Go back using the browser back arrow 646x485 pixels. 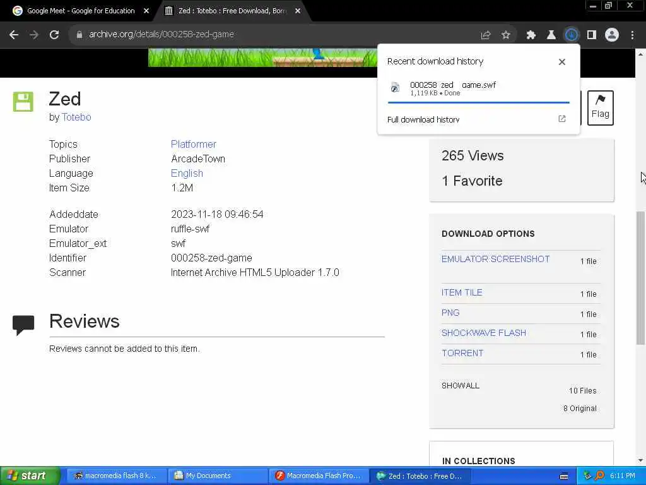14,35
